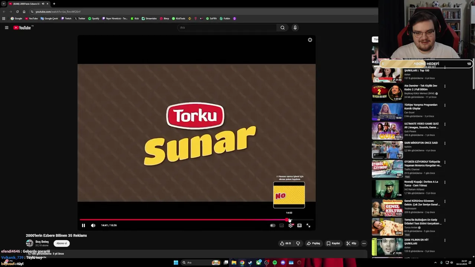Mute the tab via its speaker icon
The height and width of the screenshot is (267, 475).
(x=43, y=4)
